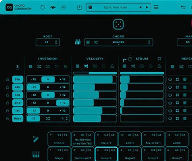Set 3rd row inversion to -12

[x=33, y=95]
